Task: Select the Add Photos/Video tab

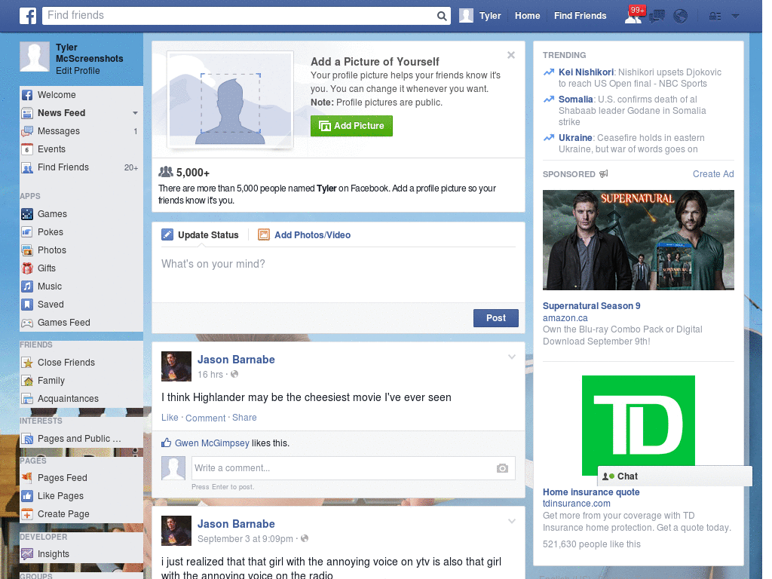Action: pyautogui.click(x=305, y=235)
